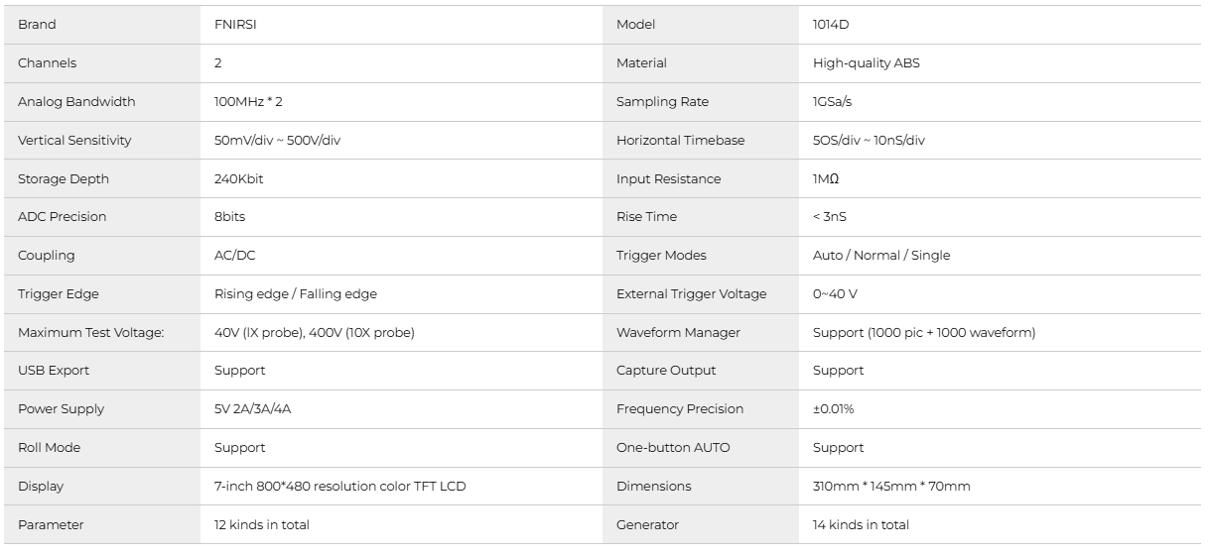
Task: Select the Rising edge / Falling edge value
Action: [296, 294]
